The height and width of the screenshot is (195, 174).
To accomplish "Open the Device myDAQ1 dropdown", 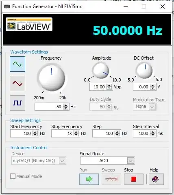I will click(62, 161).
